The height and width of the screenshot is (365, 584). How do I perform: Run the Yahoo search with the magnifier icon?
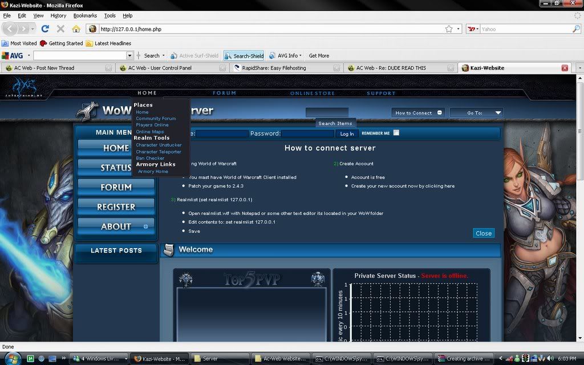click(x=576, y=29)
